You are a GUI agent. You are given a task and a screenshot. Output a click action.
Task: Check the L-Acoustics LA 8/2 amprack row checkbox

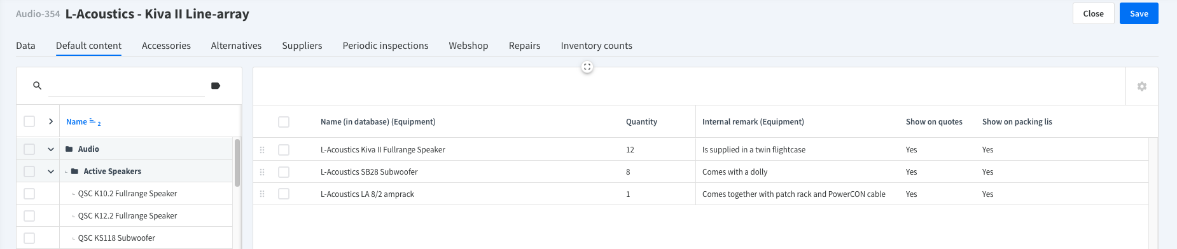tap(284, 194)
